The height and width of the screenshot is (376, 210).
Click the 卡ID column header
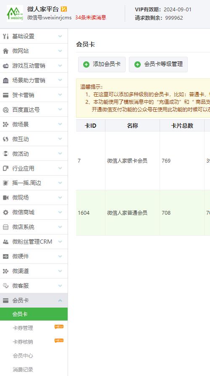pos(90,126)
